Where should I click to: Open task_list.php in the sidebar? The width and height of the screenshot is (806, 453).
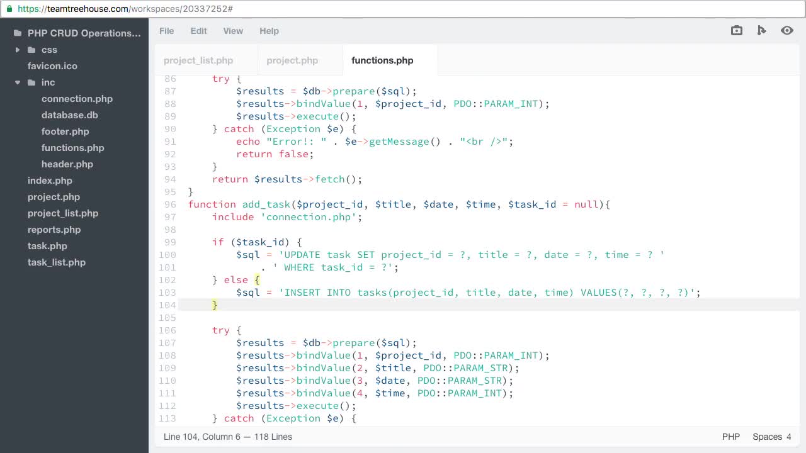(57, 262)
